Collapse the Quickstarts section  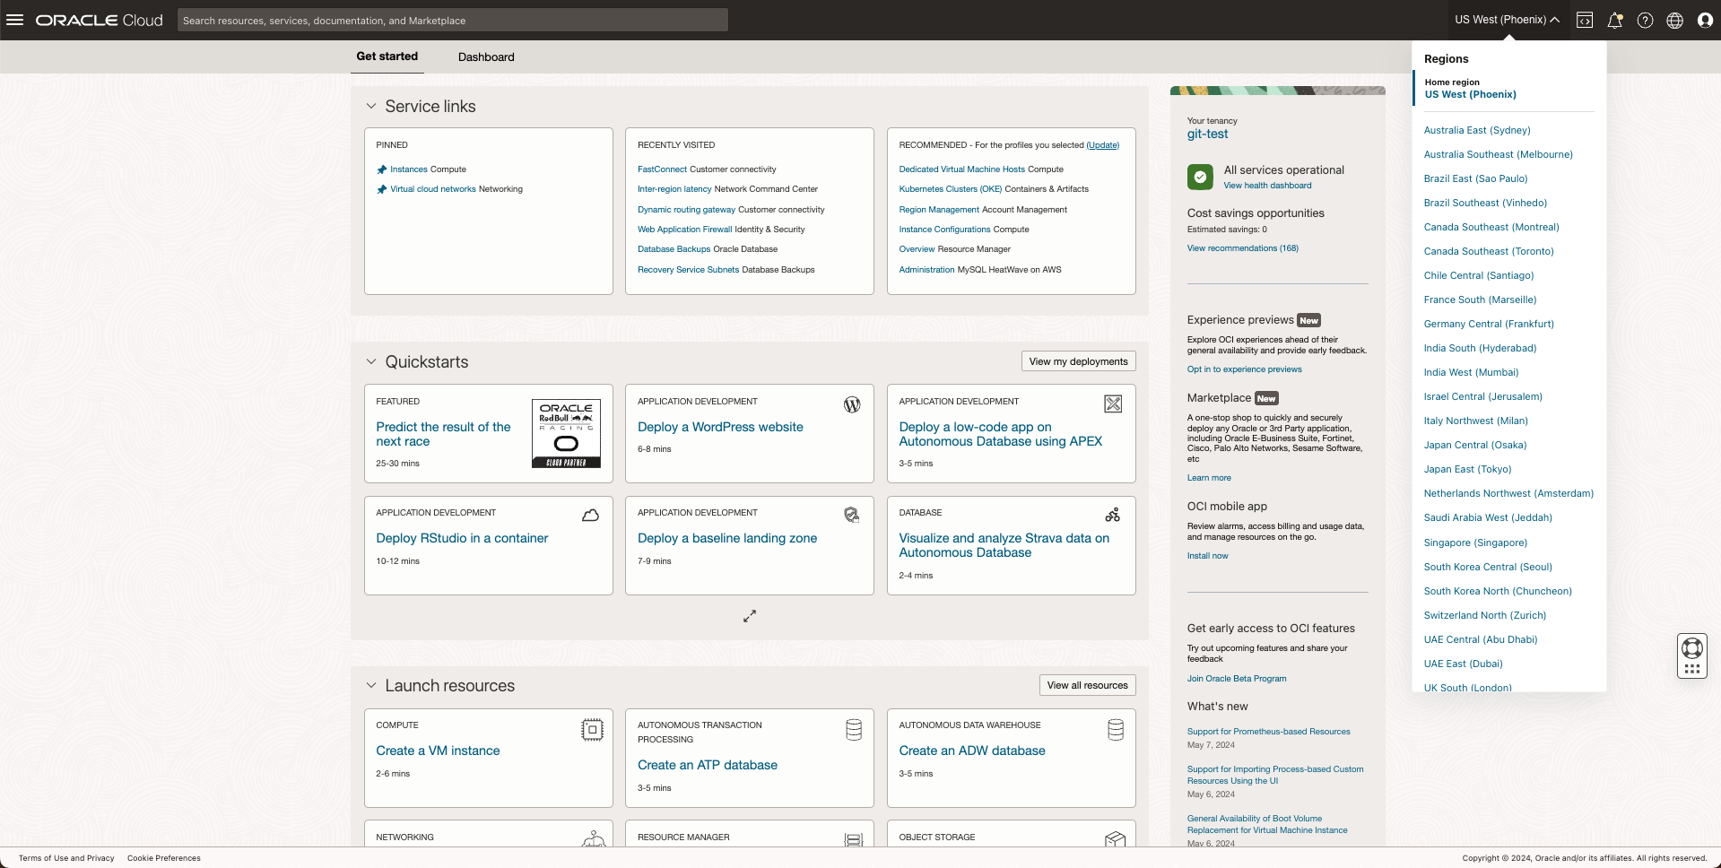371,361
